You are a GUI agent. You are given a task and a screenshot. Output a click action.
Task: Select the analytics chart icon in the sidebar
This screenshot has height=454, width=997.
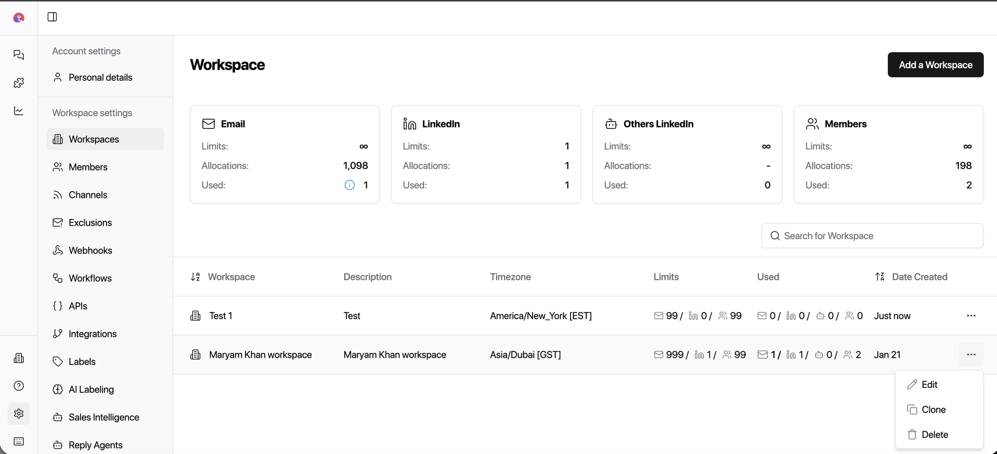tap(18, 111)
